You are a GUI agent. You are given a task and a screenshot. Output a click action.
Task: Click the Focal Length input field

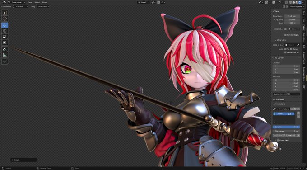[292, 16]
